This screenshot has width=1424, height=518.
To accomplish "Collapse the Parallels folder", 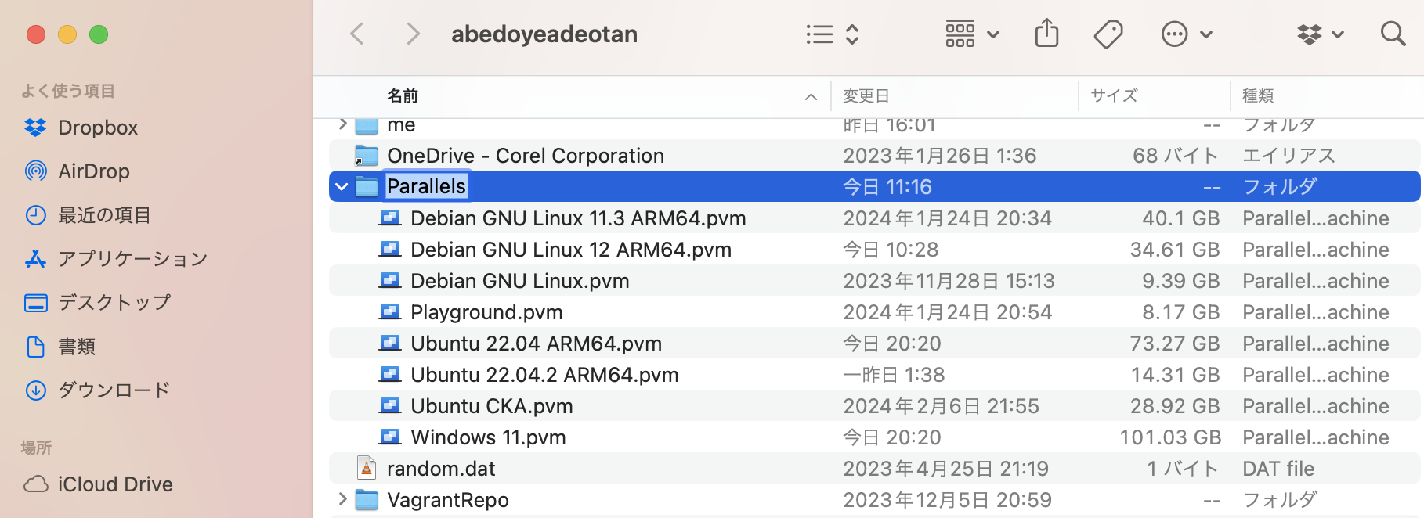I will coord(342,187).
